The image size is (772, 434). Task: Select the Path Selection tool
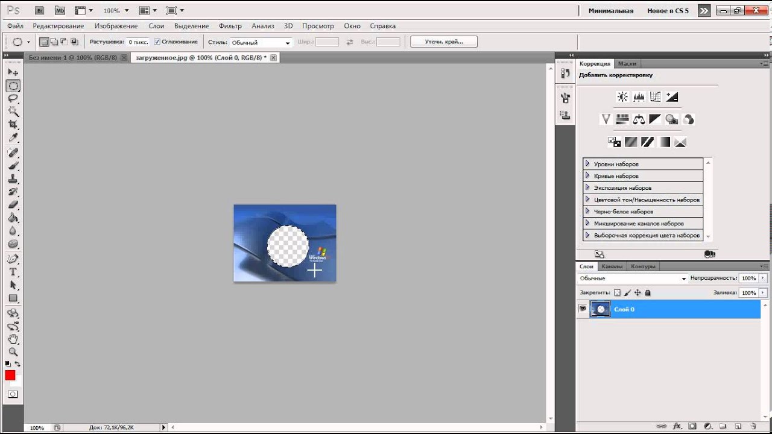(13, 285)
